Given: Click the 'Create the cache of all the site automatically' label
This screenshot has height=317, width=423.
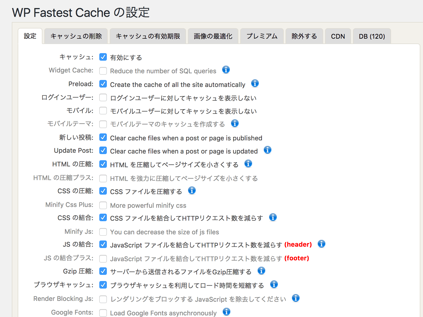Looking at the screenshot, I should pyautogui.click(x=177, y=85).
